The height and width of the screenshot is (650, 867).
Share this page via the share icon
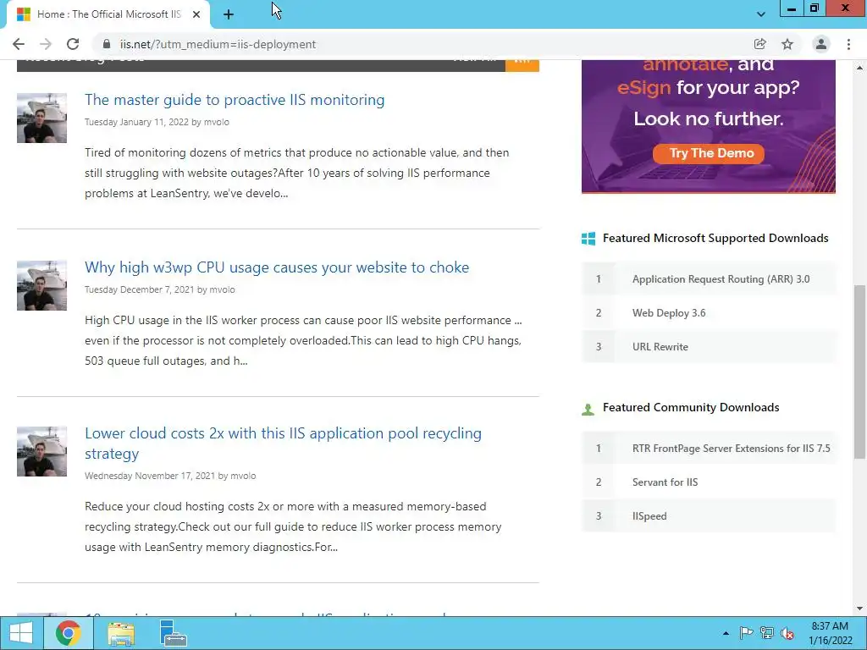click(x=759, y=44)
